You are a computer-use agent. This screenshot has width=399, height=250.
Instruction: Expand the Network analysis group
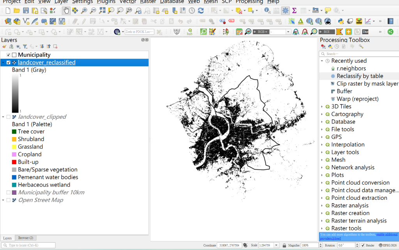(322, 167)
